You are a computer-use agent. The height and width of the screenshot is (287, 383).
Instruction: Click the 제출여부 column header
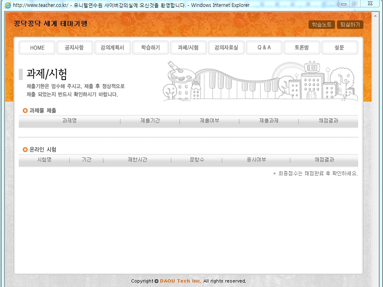click(209, 121)
